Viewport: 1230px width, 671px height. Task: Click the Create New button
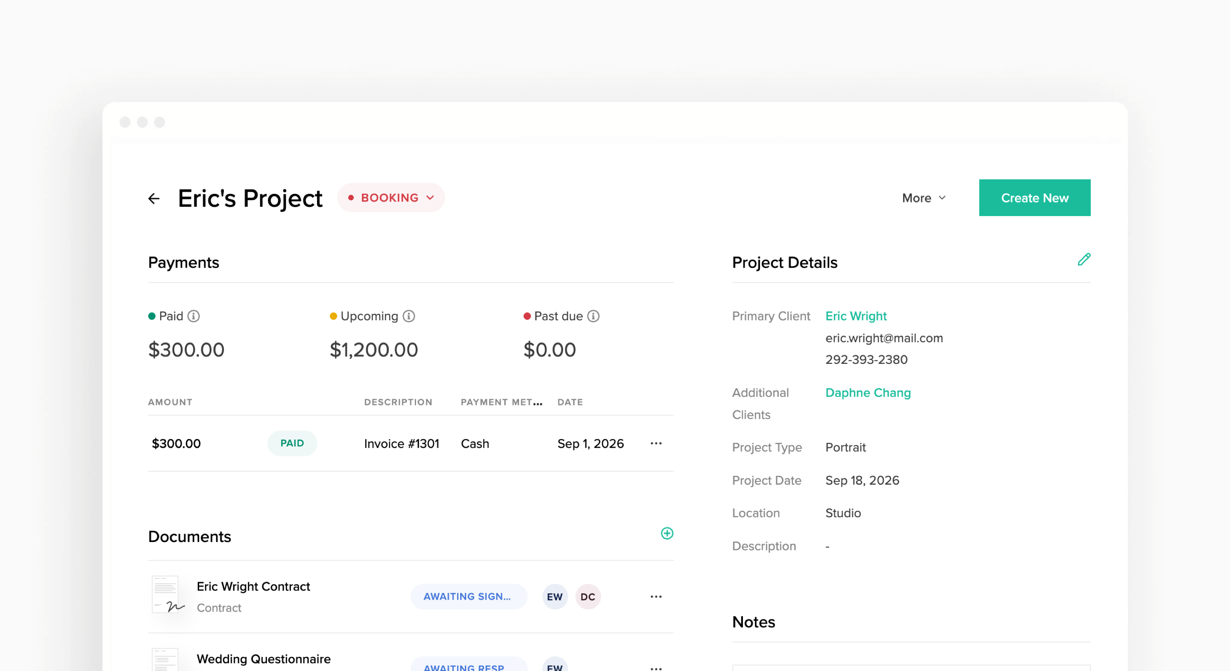click(1034, 198)
